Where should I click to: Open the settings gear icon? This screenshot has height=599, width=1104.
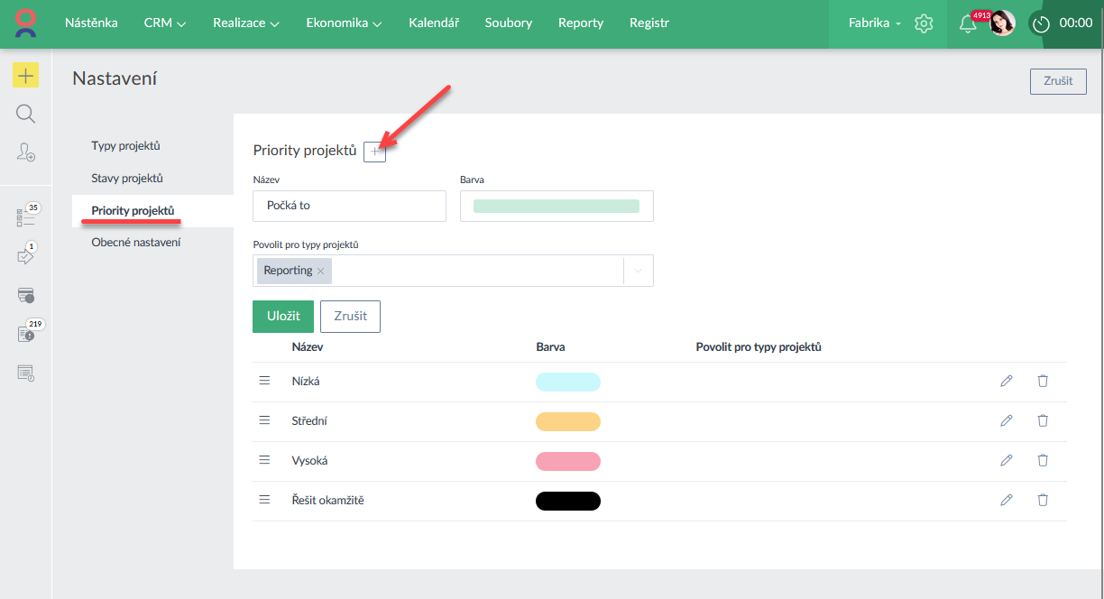pyautogui.click(x=924, y=23)
